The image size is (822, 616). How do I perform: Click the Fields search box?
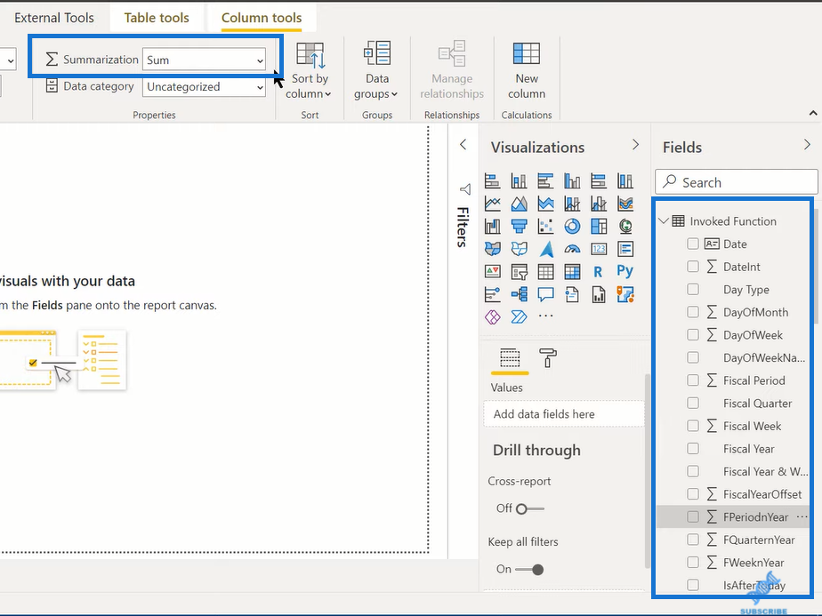click(736, 182)
